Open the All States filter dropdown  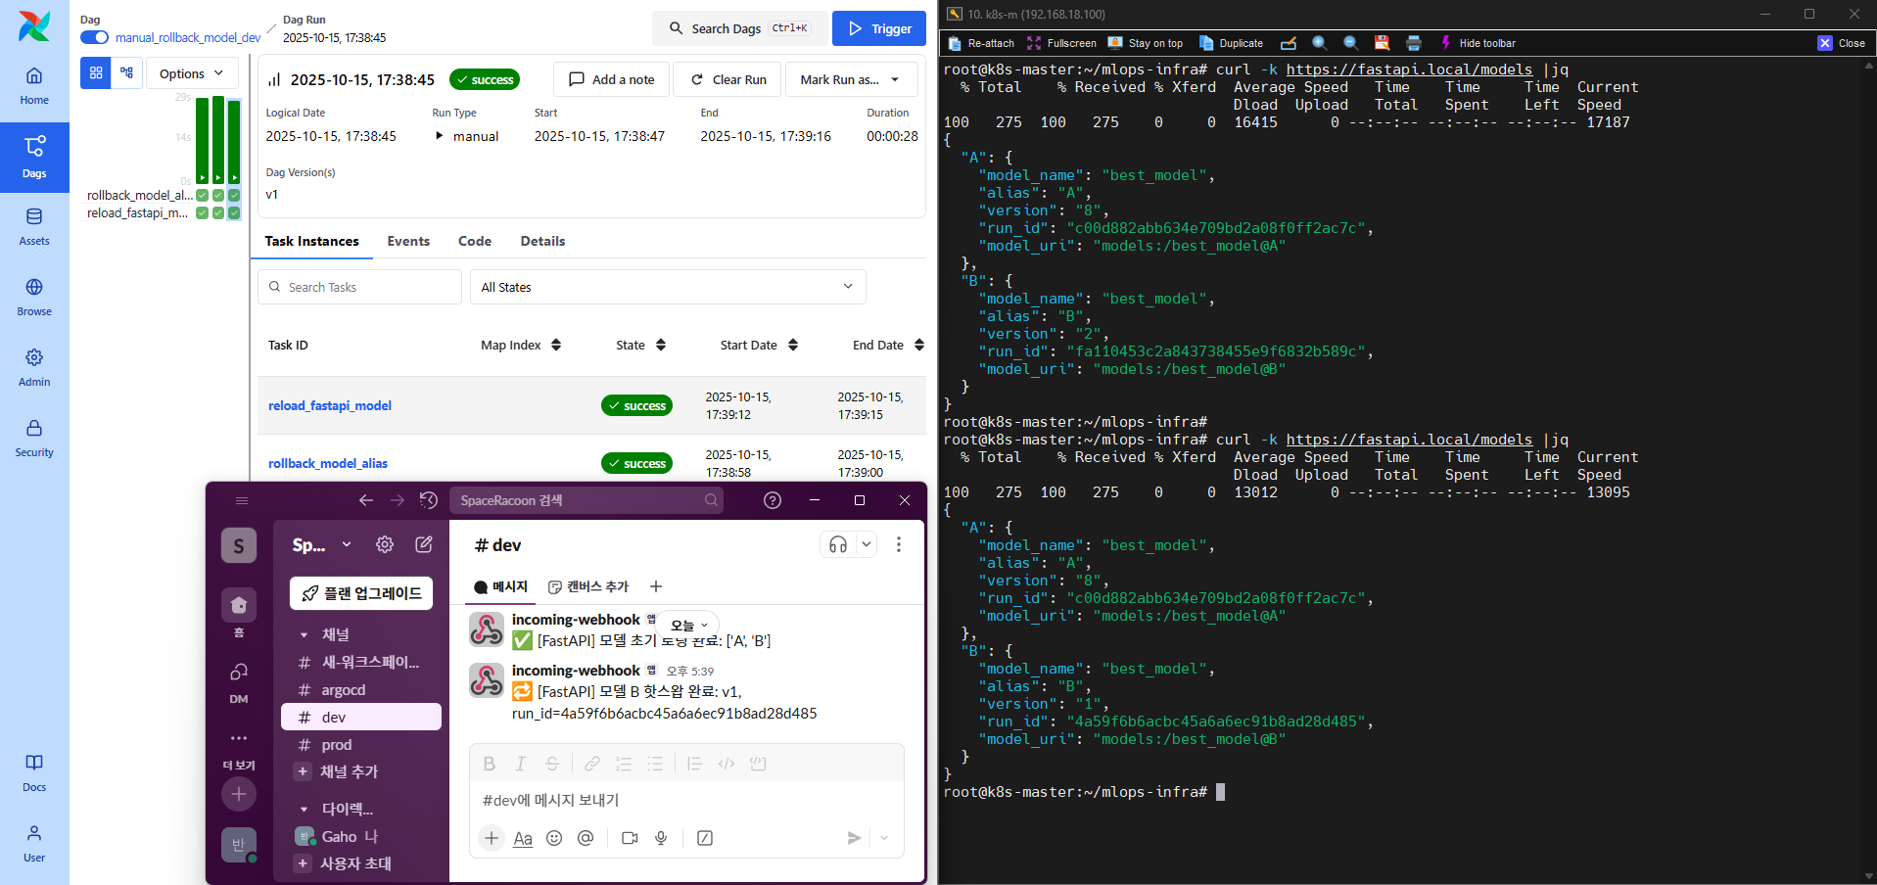point(667,287)
